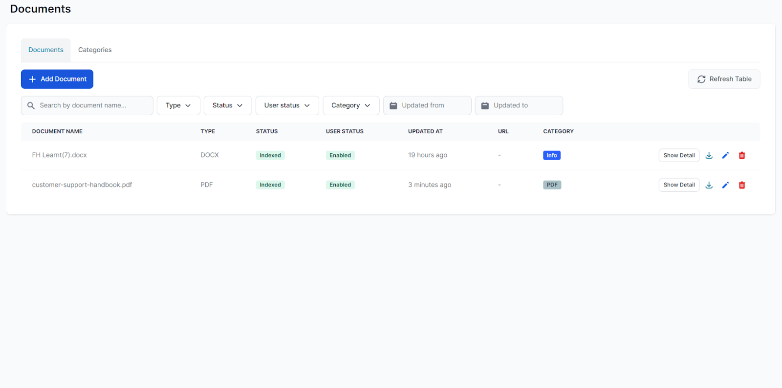This screenshot has width=782, height=388.
Task: Edit FH Learnt(7).docx with pencil icon
Action: coord(725,155)
